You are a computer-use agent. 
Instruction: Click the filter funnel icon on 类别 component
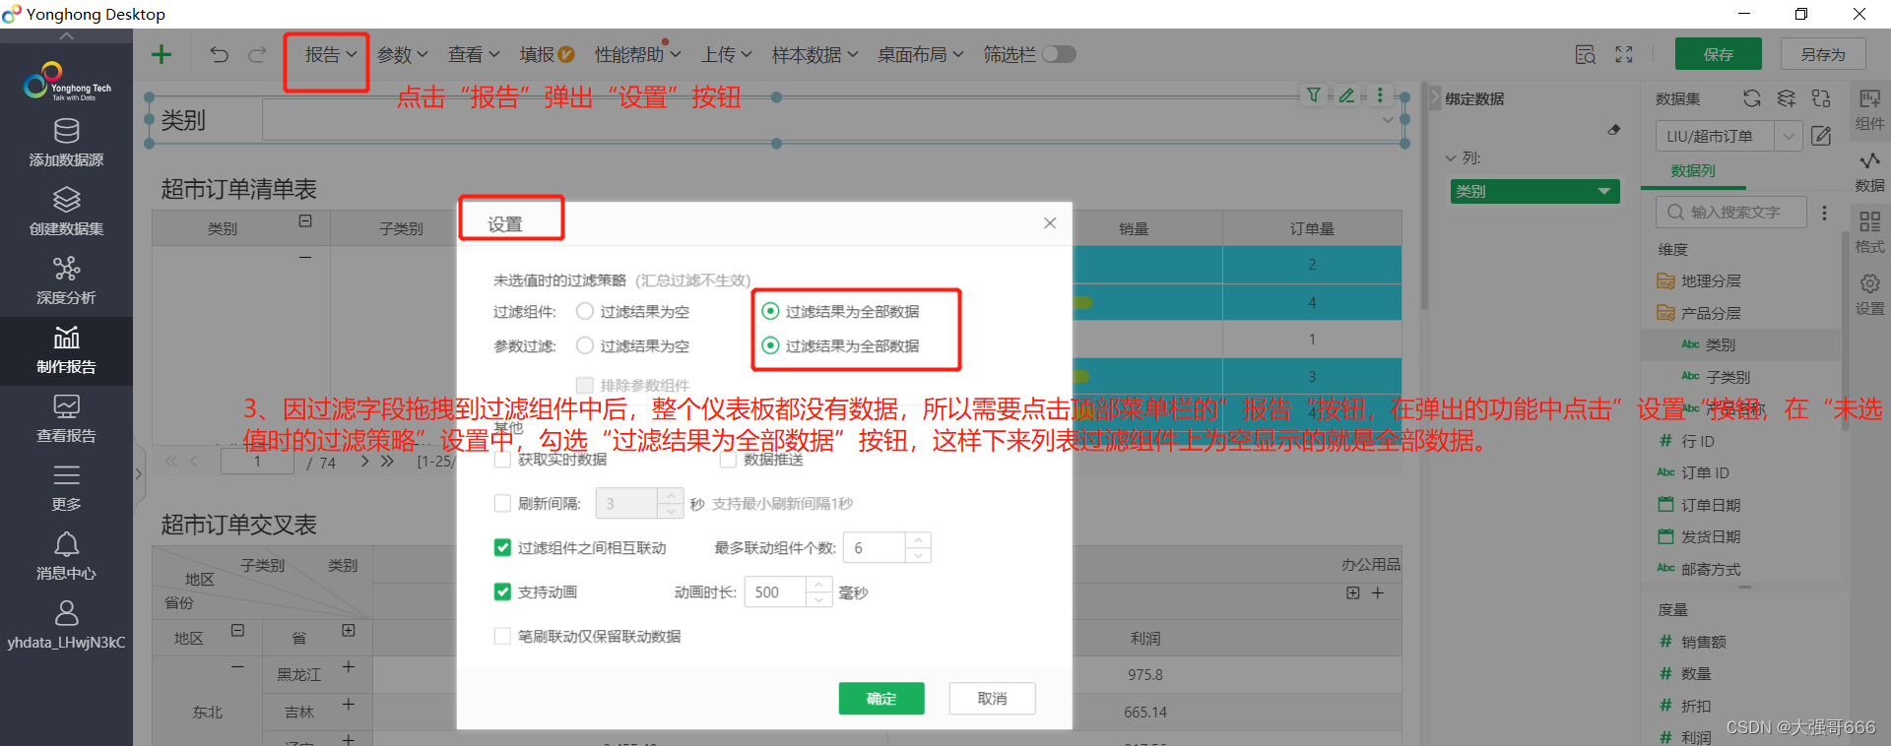(x=1313, y=94)
